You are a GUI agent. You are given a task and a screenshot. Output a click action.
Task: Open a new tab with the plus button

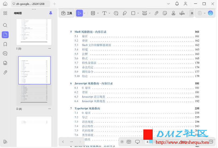coord(54,4)
